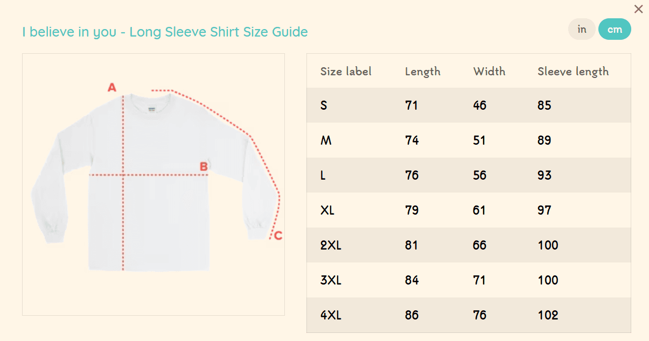Close the size guide dialog

coord(638,9)
